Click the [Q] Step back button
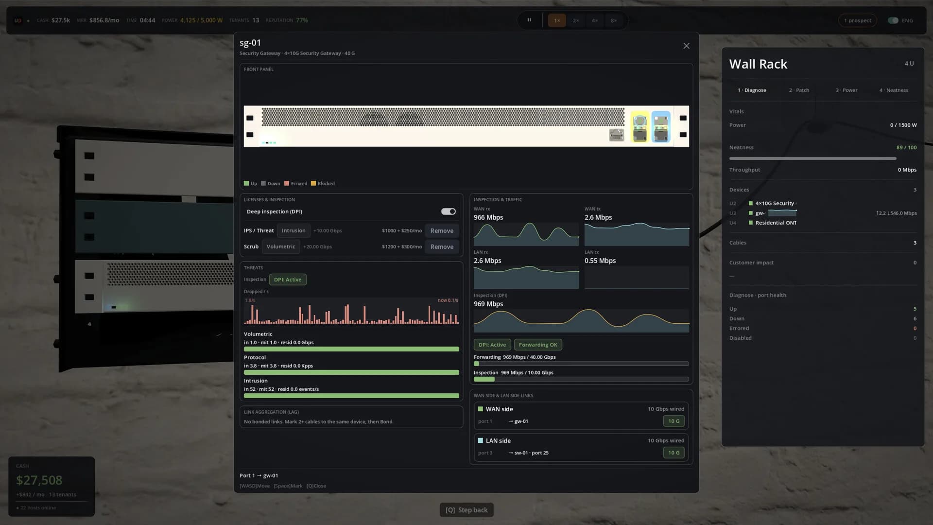 click(466, 510)
